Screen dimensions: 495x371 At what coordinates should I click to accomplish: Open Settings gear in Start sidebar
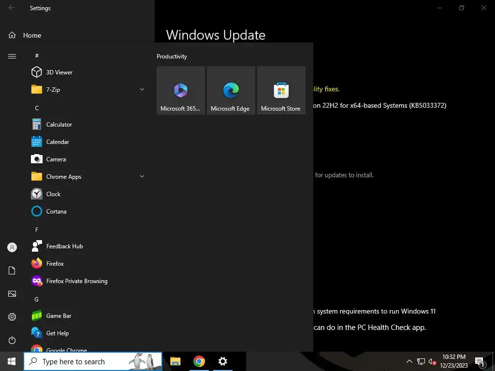(x=12, y=317)
